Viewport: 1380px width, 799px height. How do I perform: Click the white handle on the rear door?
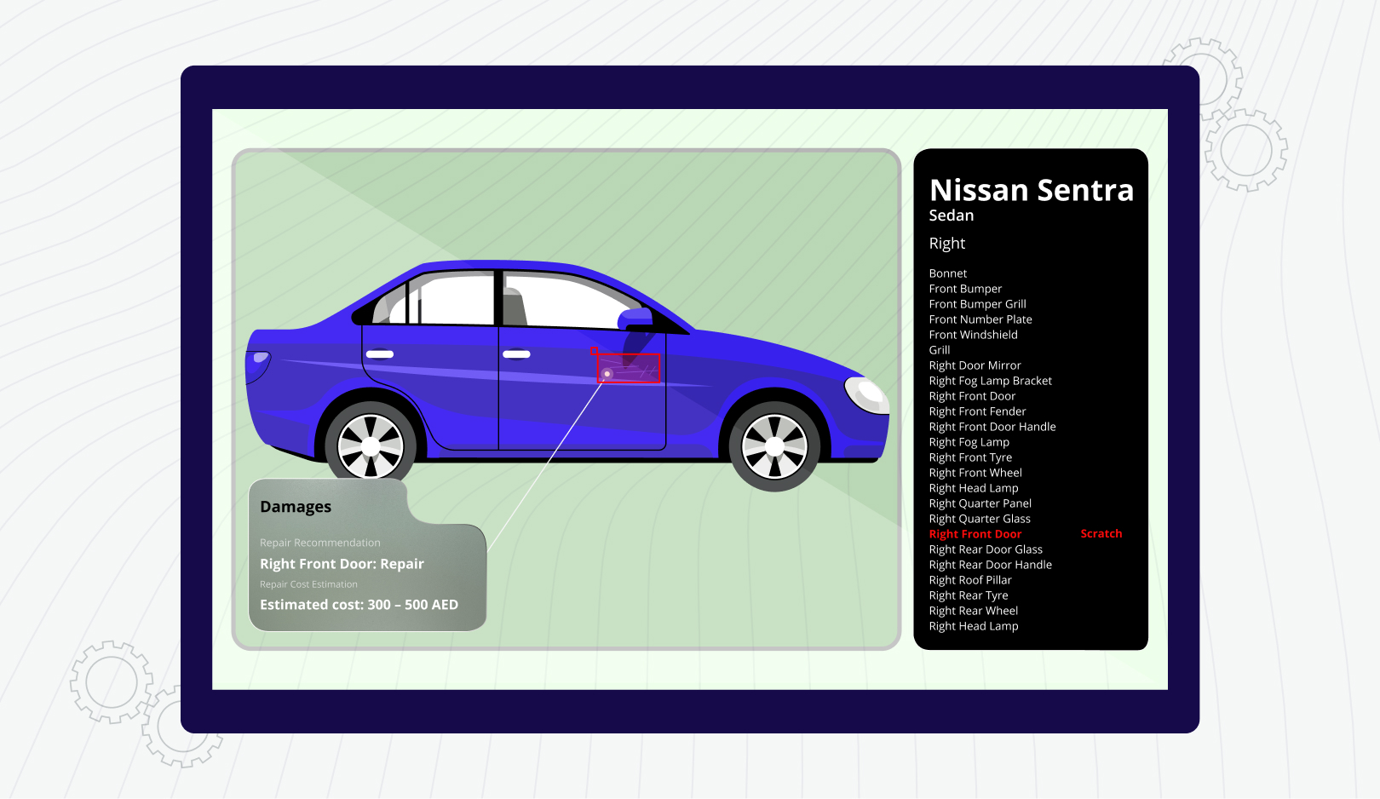380,354
